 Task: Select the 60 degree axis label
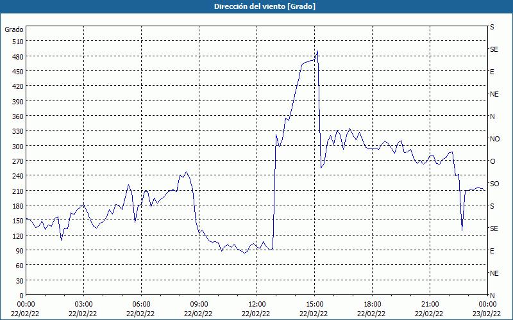19,266
